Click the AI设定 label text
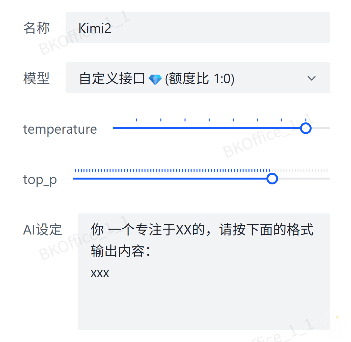The width and height of the screenshot is (351, 342). 43,230
